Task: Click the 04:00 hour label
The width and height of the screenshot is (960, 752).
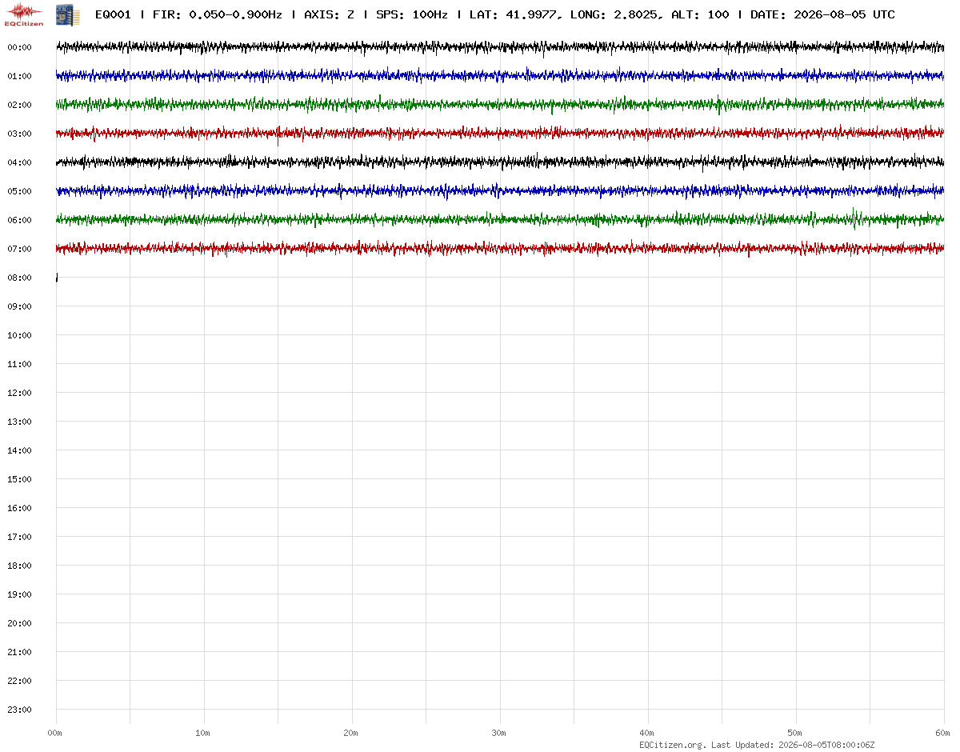Action: tap(19, 162)
